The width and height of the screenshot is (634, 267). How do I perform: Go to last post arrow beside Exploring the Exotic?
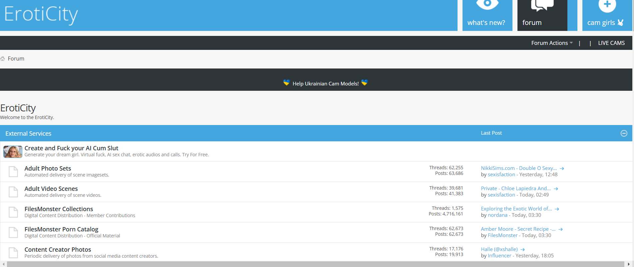[x=557, y=209]
